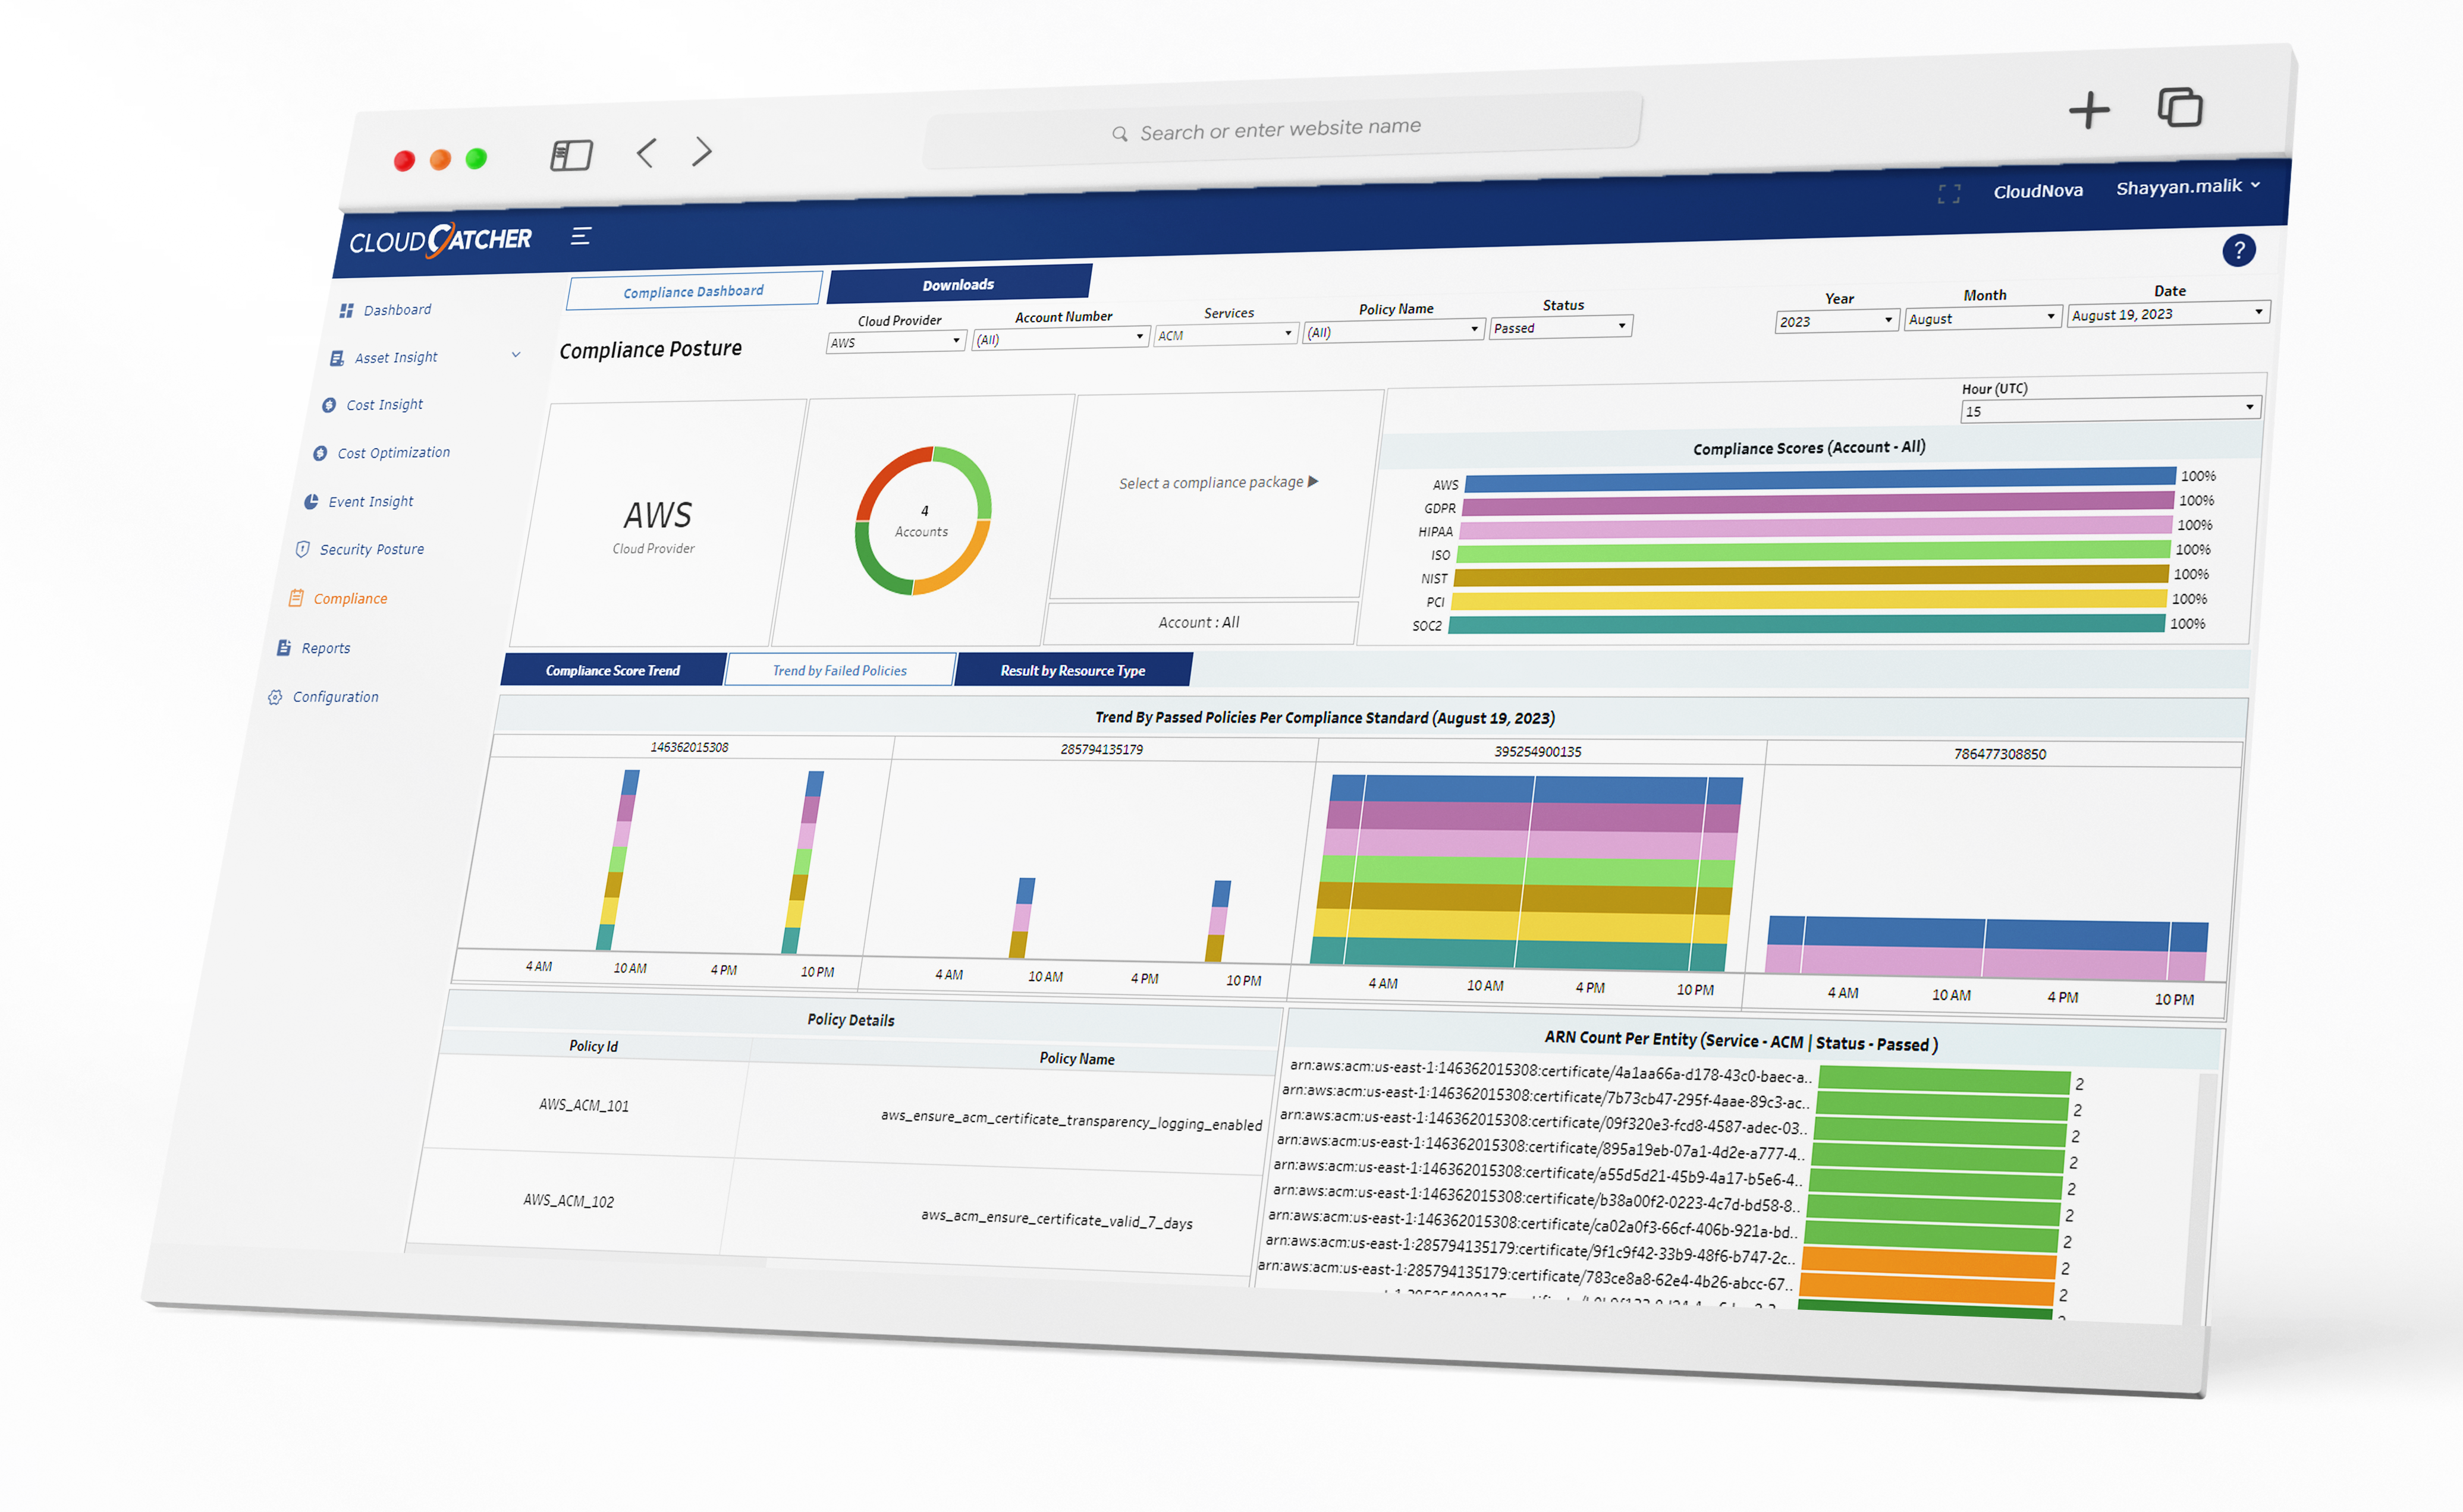The width and height of the screenshot is (2463, 1512).
Task: Click the Dashboard icon in the sidebar
Action: pos(346,311)
